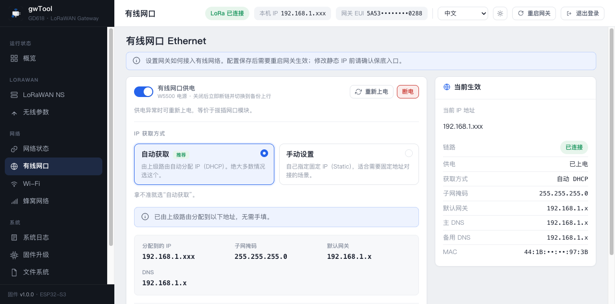
Task: Navigate to 网络状态 page
Action: coord(53,149)
